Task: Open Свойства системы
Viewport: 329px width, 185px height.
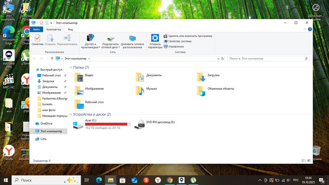Action: pyautogui.click(x=177, y=41)
